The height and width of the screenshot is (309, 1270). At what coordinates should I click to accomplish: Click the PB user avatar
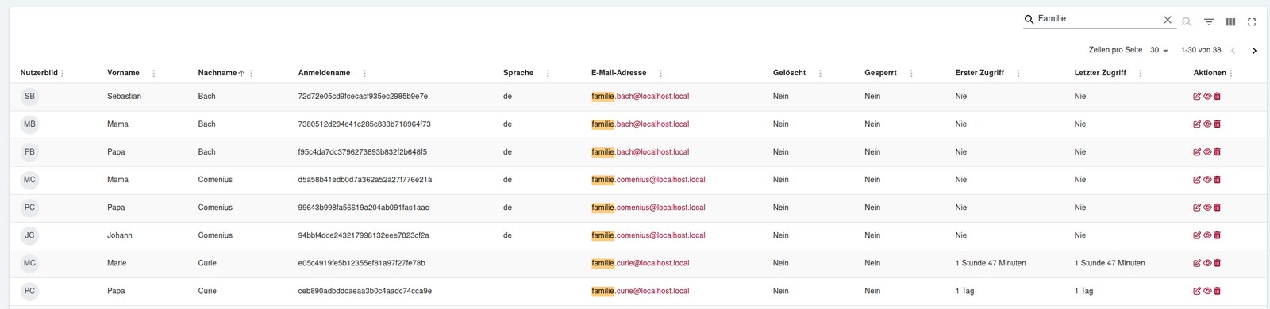29,152
